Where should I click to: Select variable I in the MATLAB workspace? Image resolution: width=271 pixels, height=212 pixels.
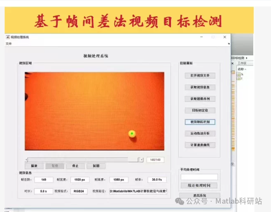pos(240,79)
